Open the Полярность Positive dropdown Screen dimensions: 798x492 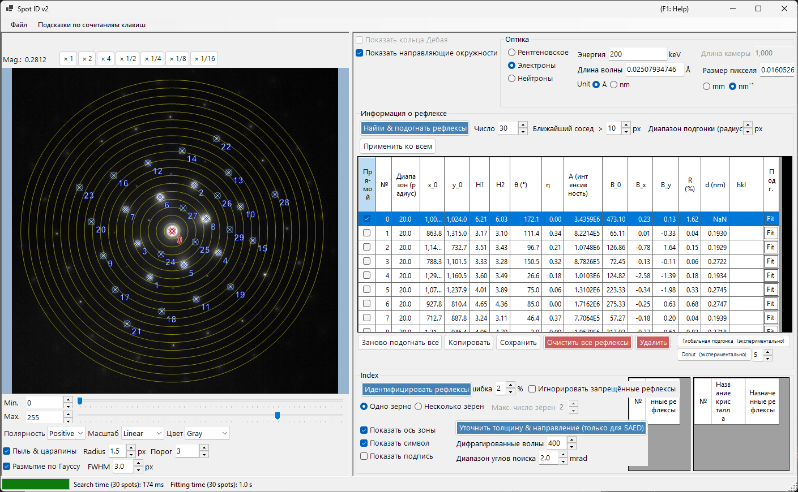pyautogui.click(x=66, y=433)
